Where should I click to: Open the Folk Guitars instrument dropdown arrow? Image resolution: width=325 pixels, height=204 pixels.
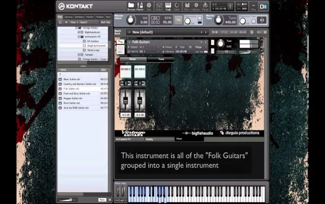[x=130, y=42]
